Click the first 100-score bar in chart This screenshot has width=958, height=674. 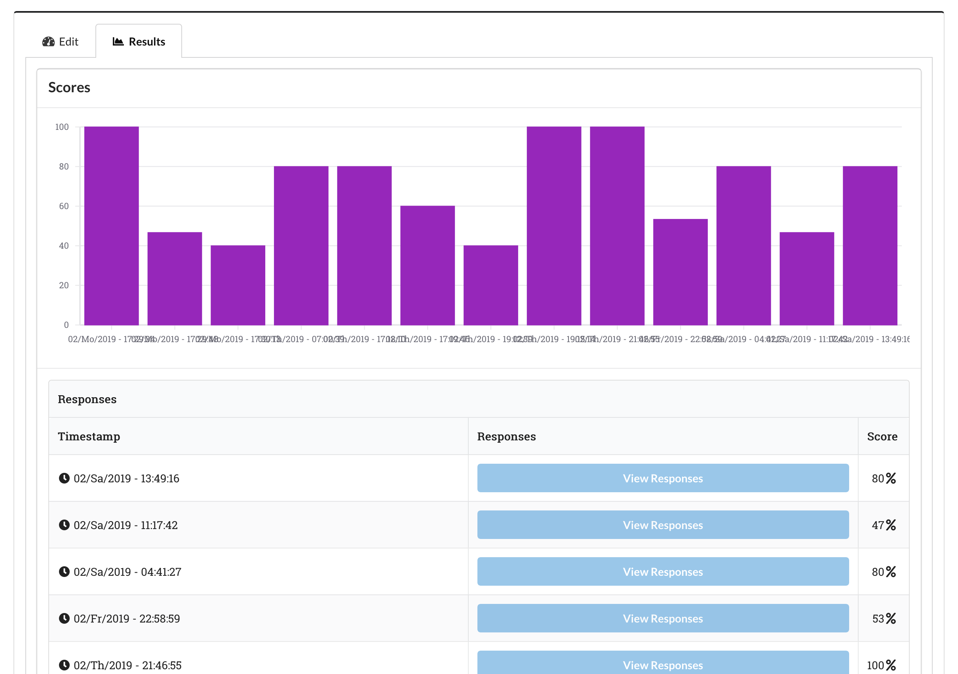pos(111,225)
